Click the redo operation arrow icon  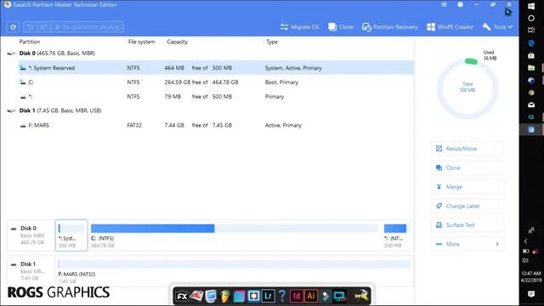pyautogui.click(x=43, y=27)
